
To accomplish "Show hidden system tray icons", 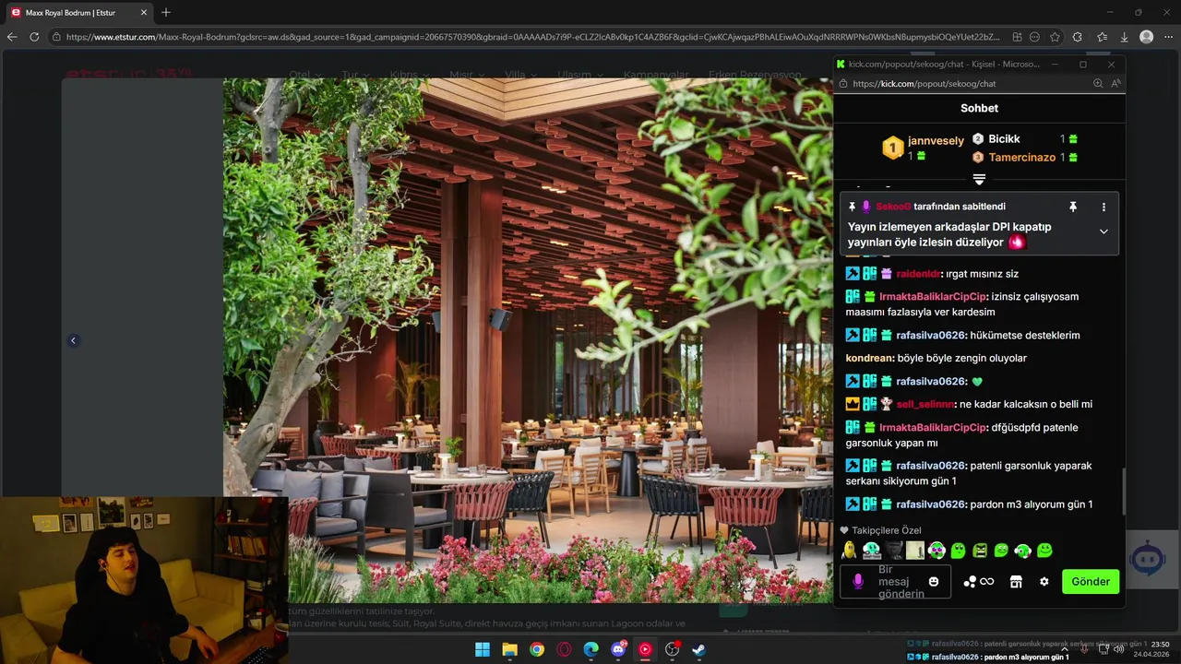I will [x=1067, y=649].
